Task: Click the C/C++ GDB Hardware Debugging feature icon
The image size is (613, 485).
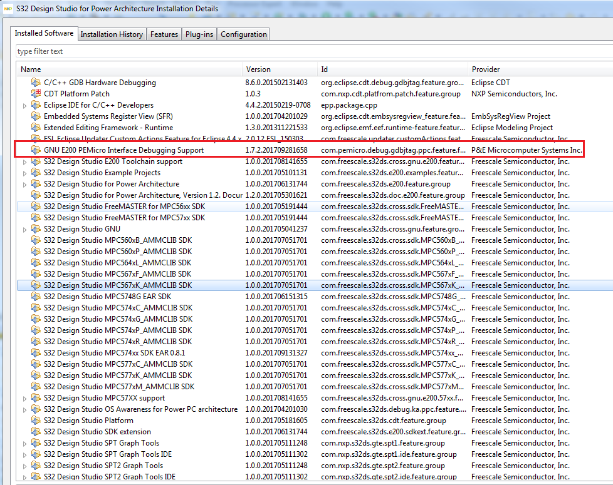Action: point(36,83)
